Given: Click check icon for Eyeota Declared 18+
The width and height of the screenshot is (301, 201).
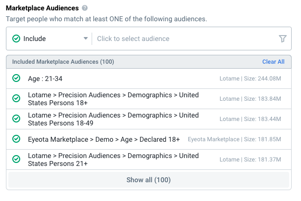Looking at the screenshot, I should [16, 139].
